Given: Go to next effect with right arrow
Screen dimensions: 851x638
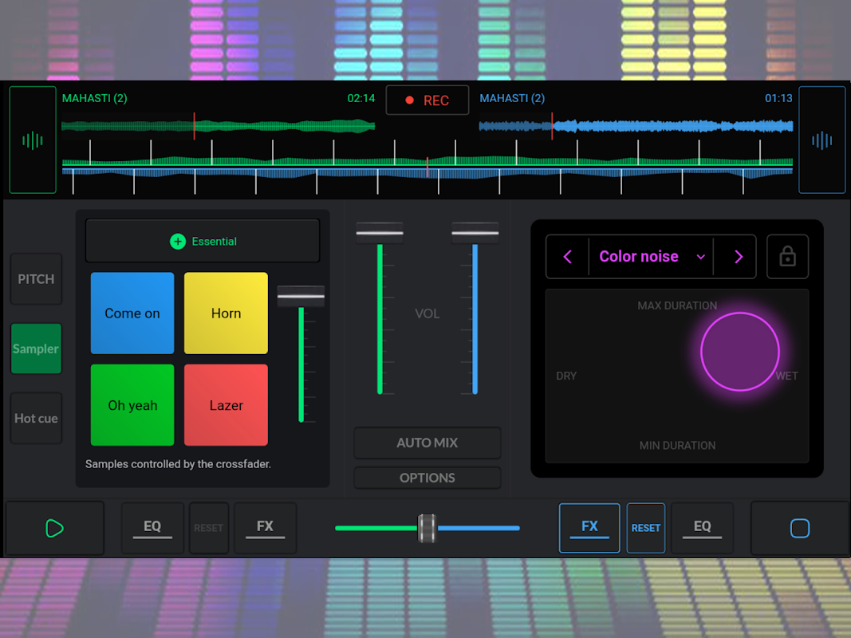Looking at the screenshot, I should [738, 256].
